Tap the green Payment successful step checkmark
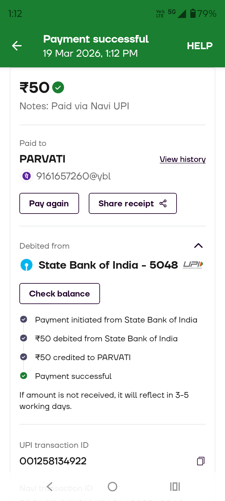This screenshot has width=225, height=501. click(x=23, y=376)
